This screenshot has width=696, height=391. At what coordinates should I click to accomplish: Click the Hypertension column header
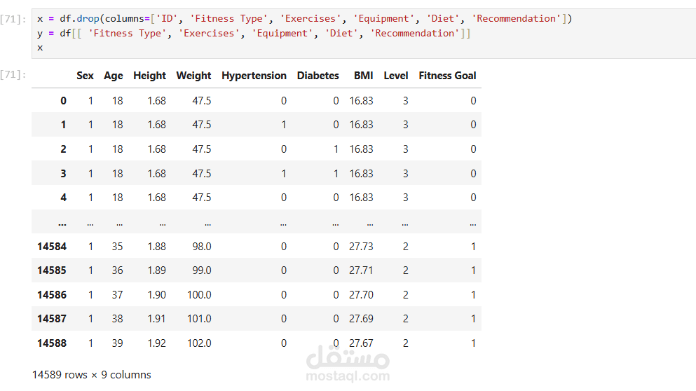(x=254, y=76)
